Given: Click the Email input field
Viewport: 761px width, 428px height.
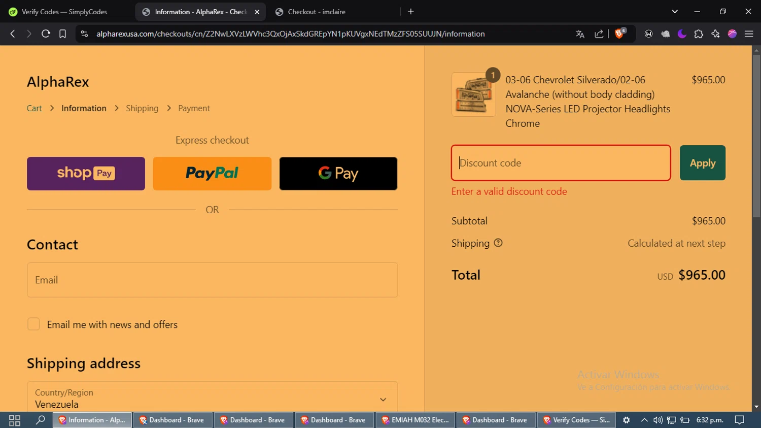Looking at the screenshot, I should (212, 280).
